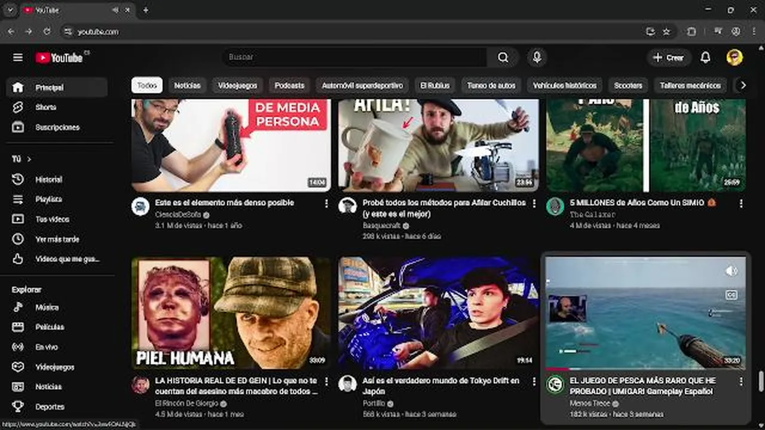
Task: Open Shorts from the sidebar
Action: click(57, 107)
